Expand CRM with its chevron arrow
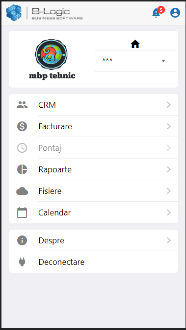The image size is (186, 330). (169, 105)
